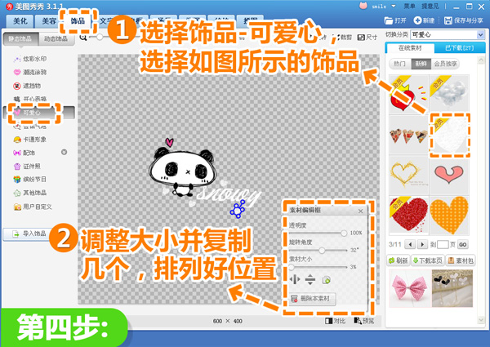This screenshot has height=347, width=490.
Task: Choose 其他饰品 category
Action: tap(30, 193)
